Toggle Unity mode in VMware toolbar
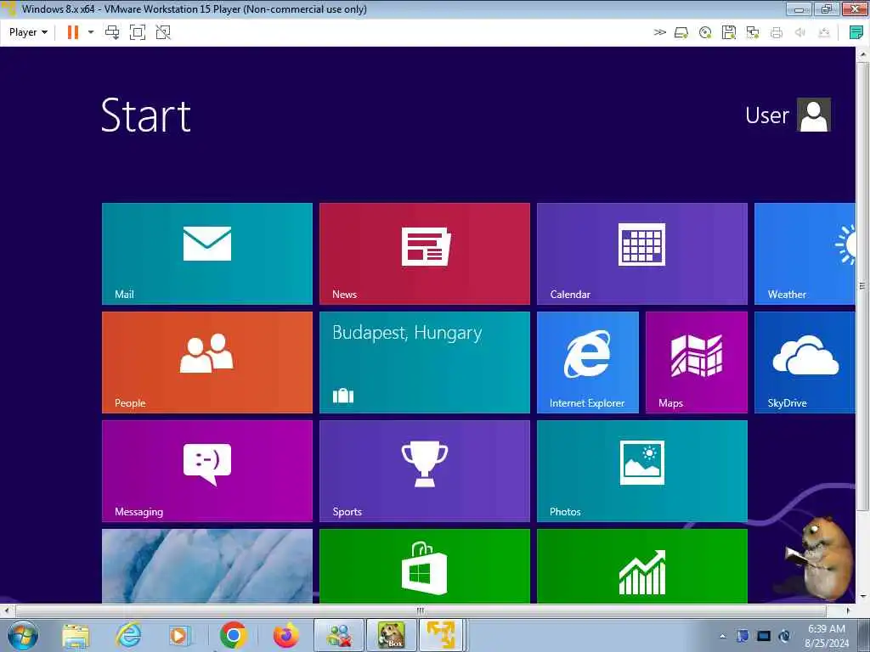This screenshot has width=870, height=652. (163, 32)
